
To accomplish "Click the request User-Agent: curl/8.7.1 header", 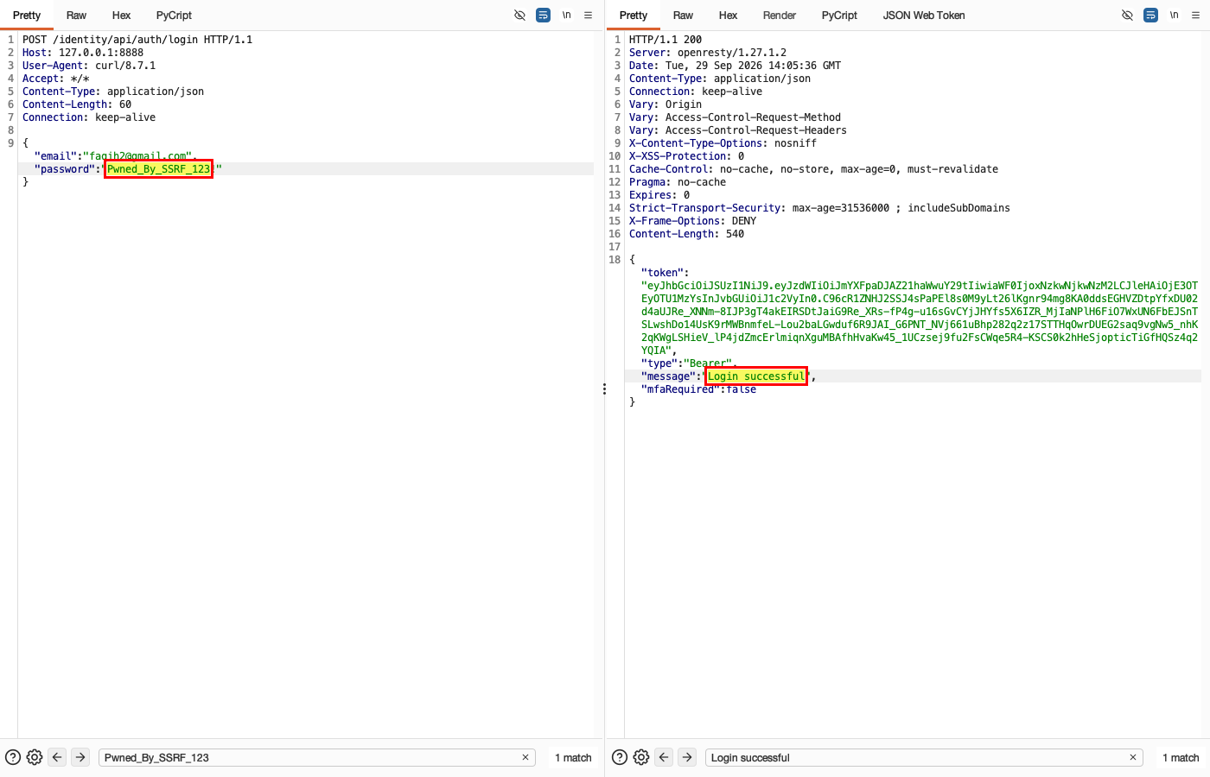I will click(89, 66).
